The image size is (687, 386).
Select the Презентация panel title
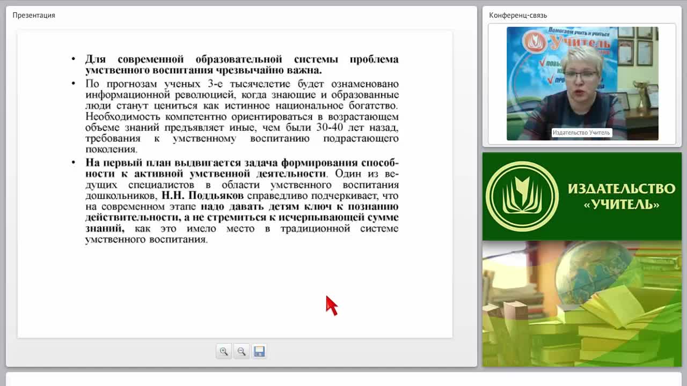(34, 15)
